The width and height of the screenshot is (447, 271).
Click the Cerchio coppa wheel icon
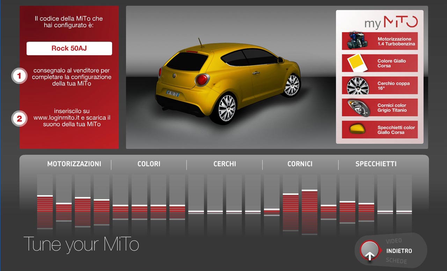coord(358,86)
